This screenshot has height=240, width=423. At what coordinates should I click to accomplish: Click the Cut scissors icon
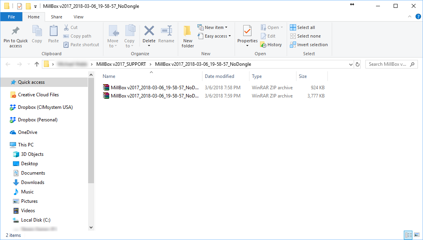coord(66,27)
